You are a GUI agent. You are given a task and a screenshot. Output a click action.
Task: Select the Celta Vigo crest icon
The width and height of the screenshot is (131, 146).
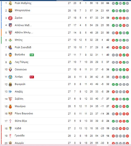click(x=10, y=121)
